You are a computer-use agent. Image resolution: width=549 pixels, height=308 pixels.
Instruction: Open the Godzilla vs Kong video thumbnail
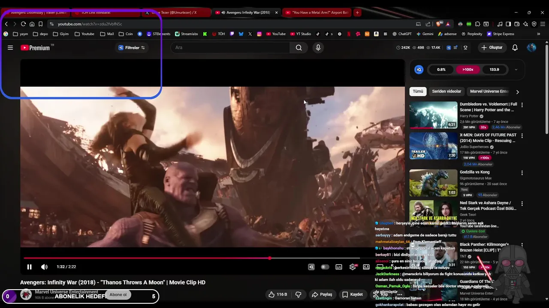433,183
